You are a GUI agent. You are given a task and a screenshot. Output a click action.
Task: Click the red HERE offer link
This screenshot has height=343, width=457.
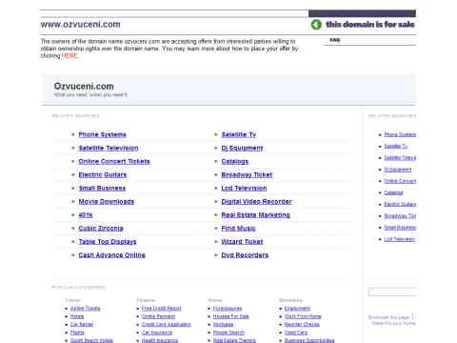(70, 55)
